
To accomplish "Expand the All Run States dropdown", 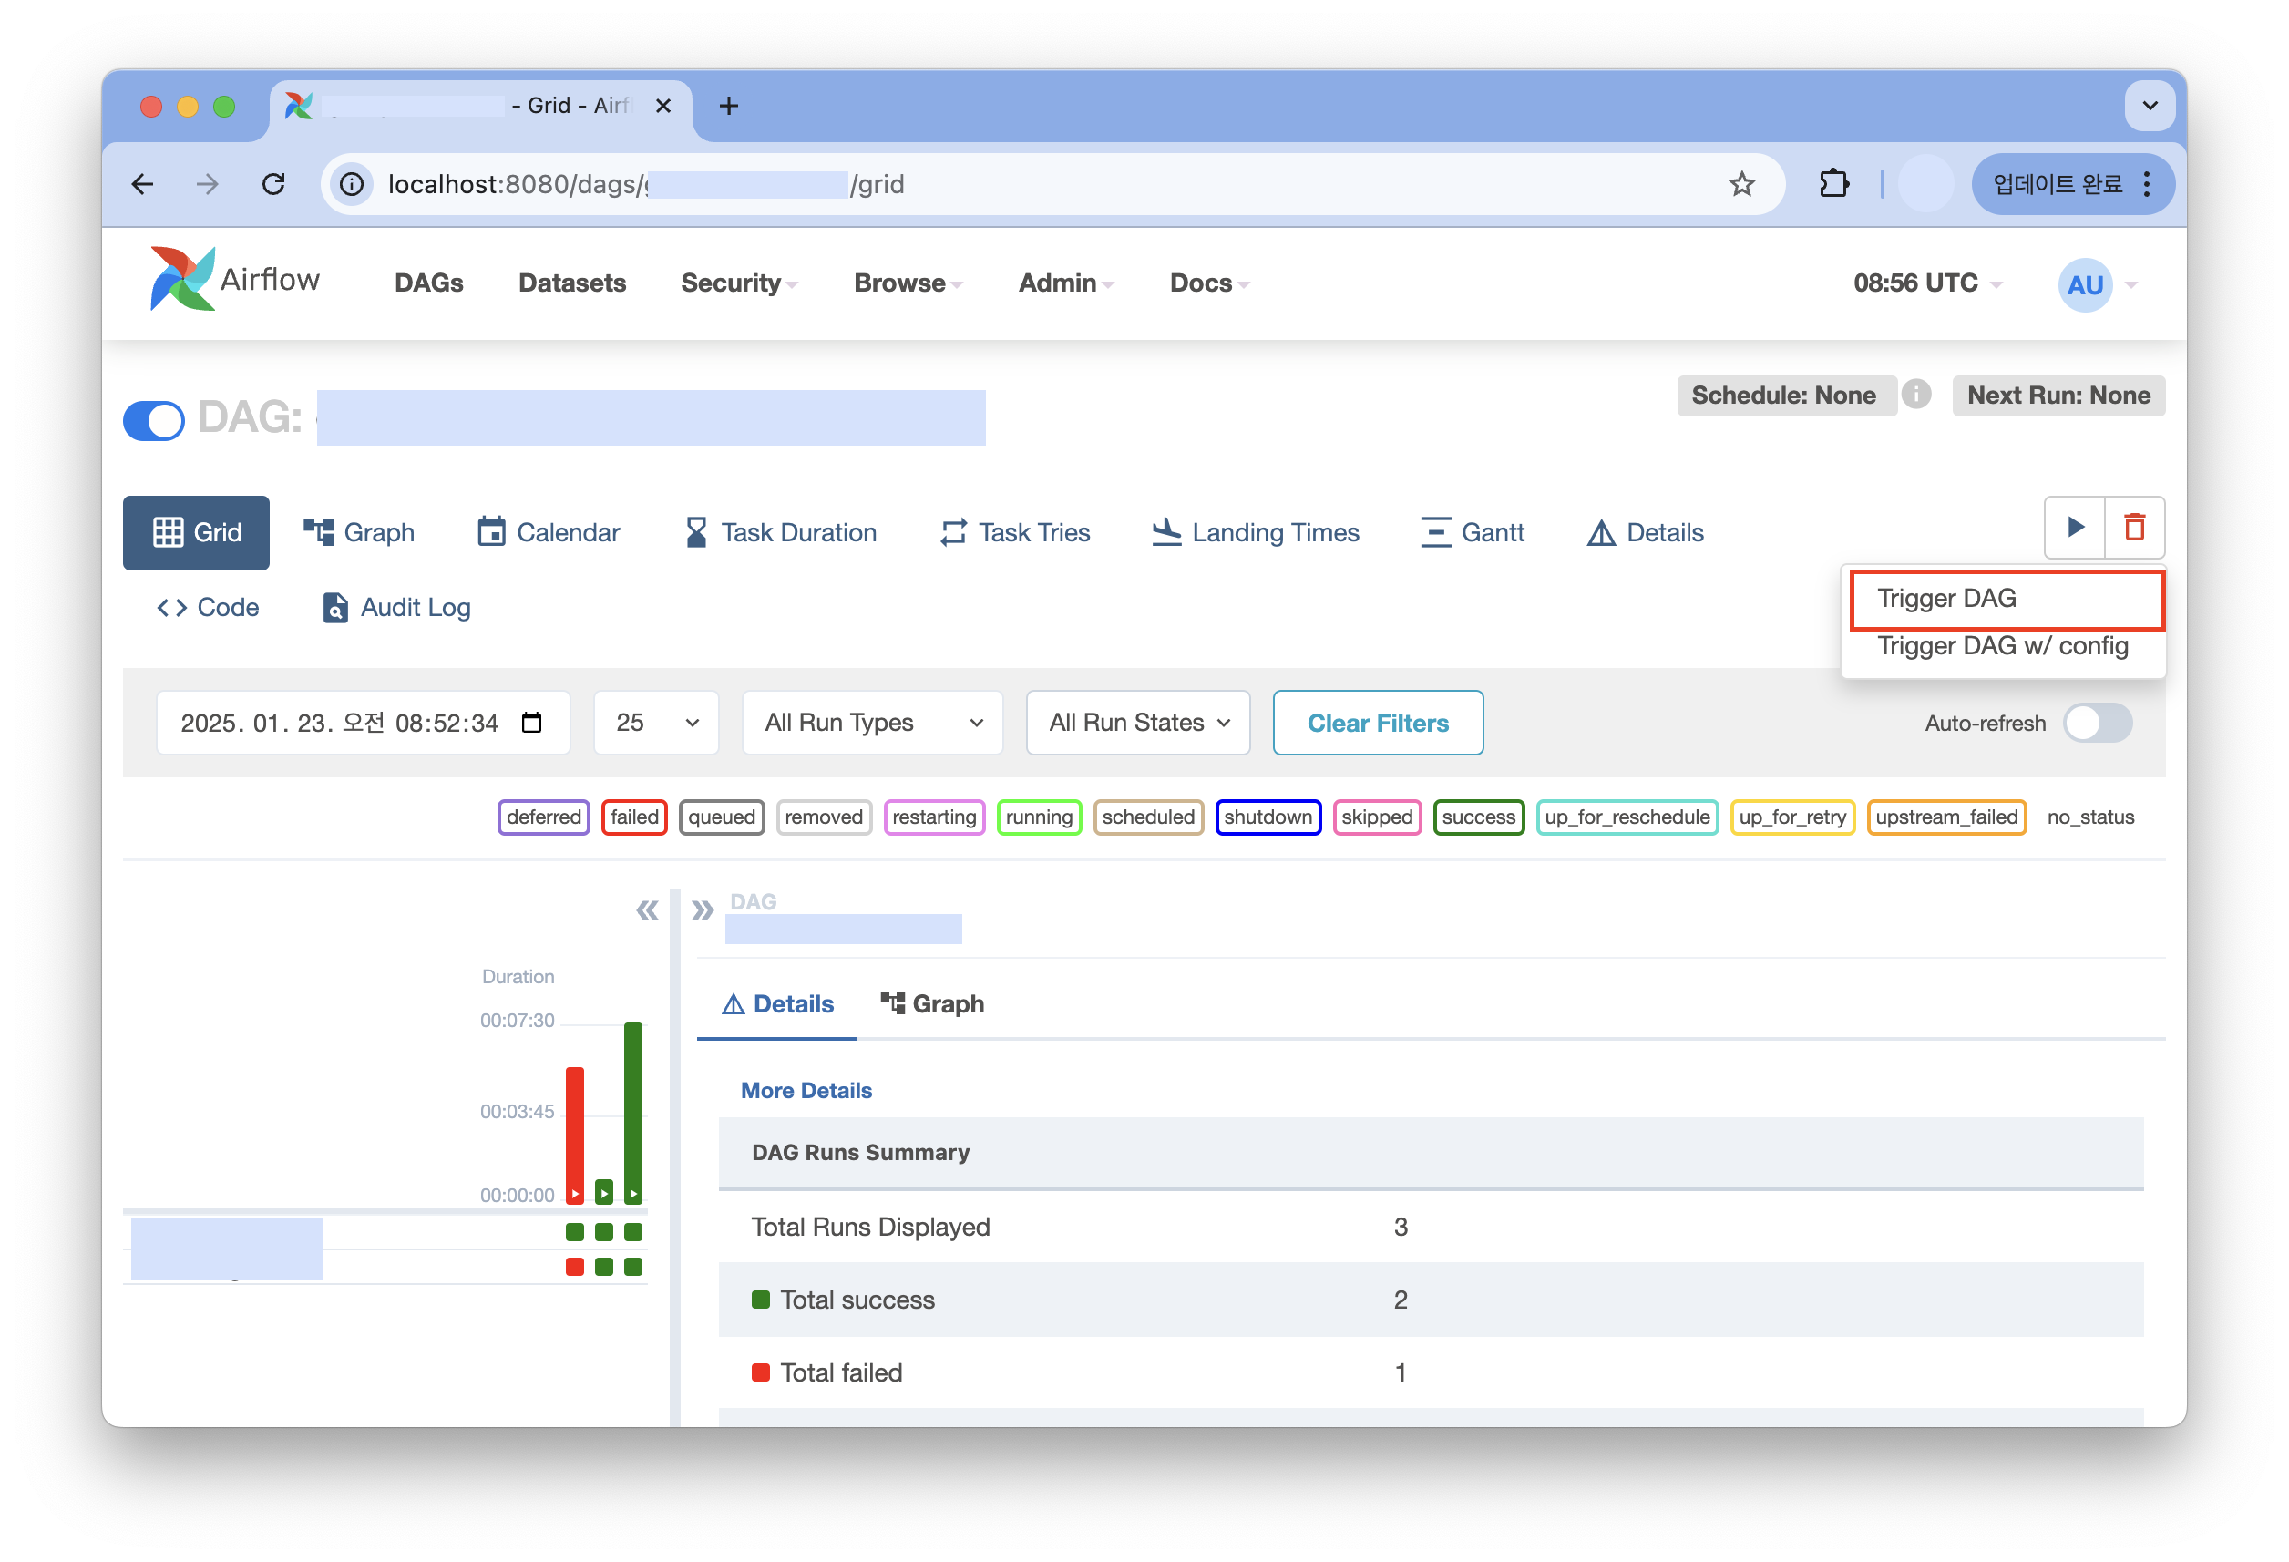I will tap(1137, 723).
